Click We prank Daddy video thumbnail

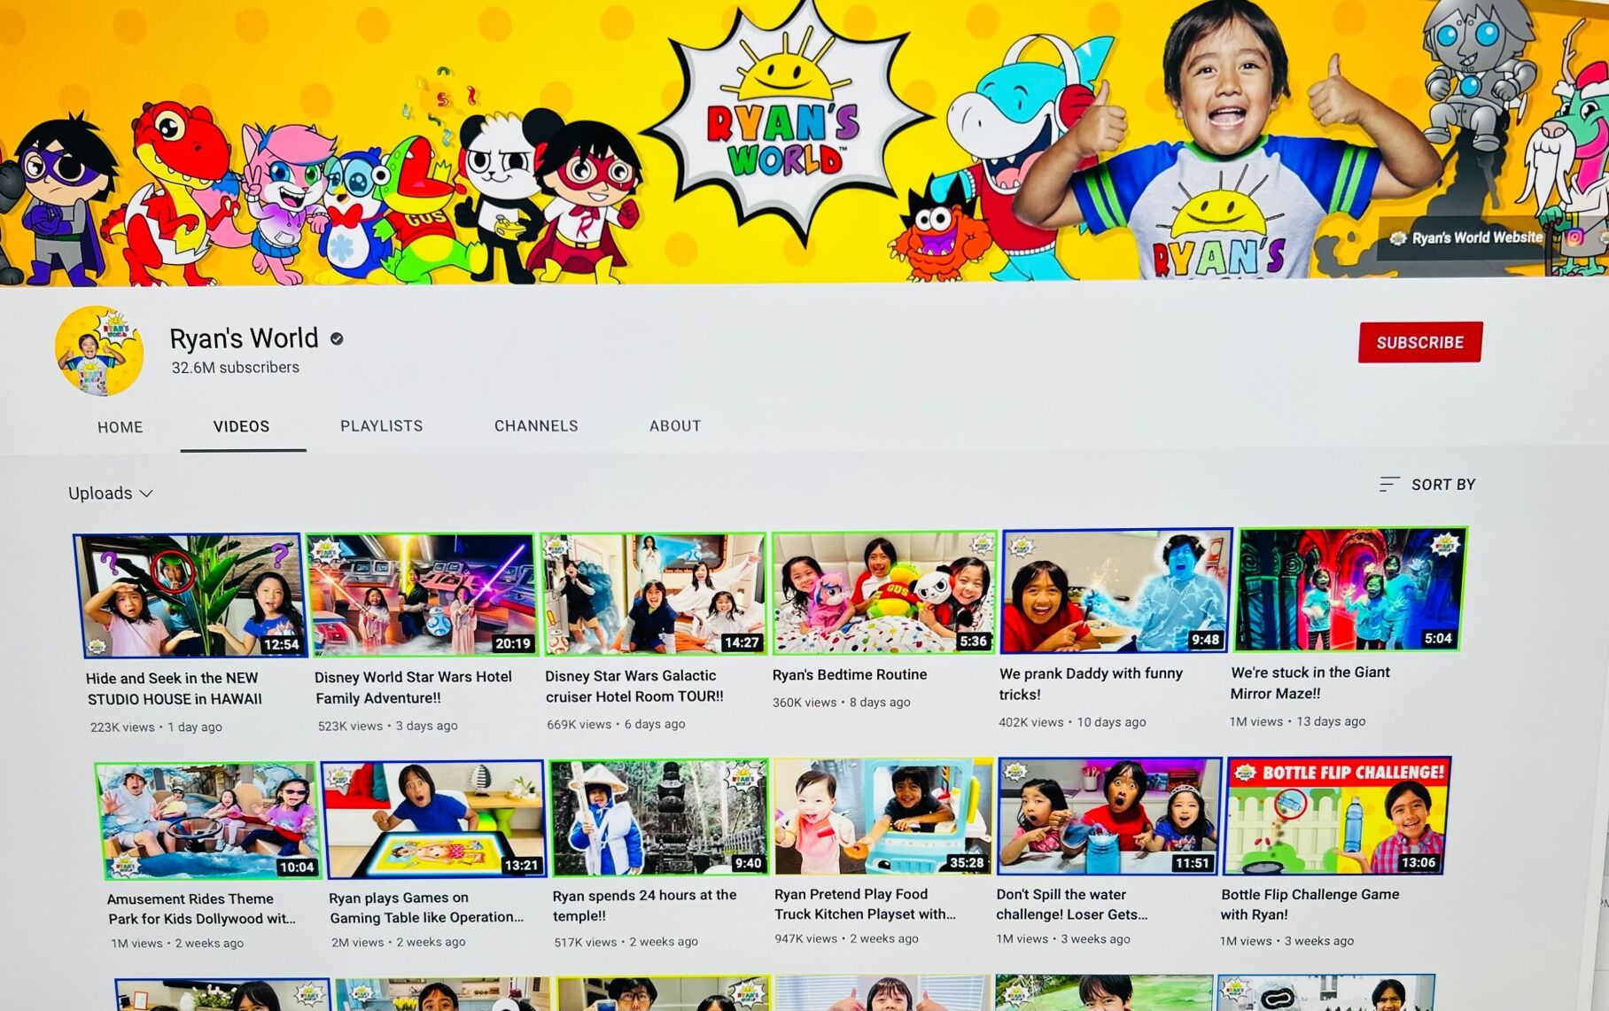pos(1115,591)
